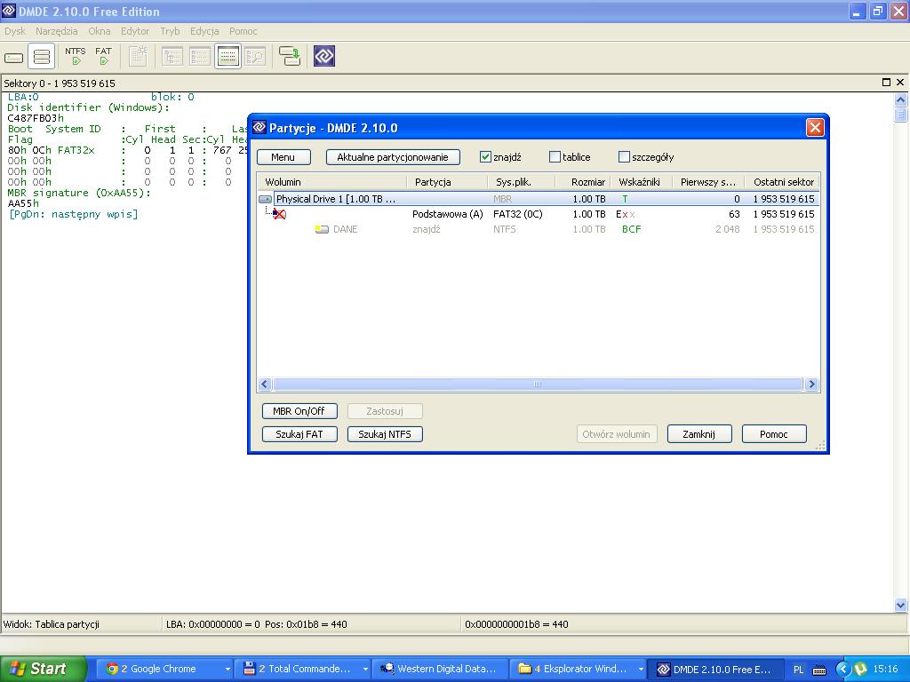Click the MBR On/Off button
The image size is (910, 682).
299,411
